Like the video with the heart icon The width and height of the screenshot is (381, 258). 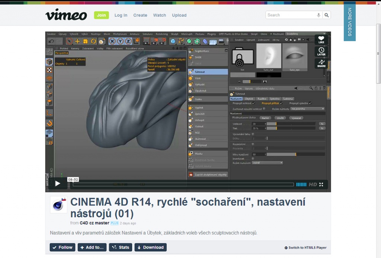[321, 39]
